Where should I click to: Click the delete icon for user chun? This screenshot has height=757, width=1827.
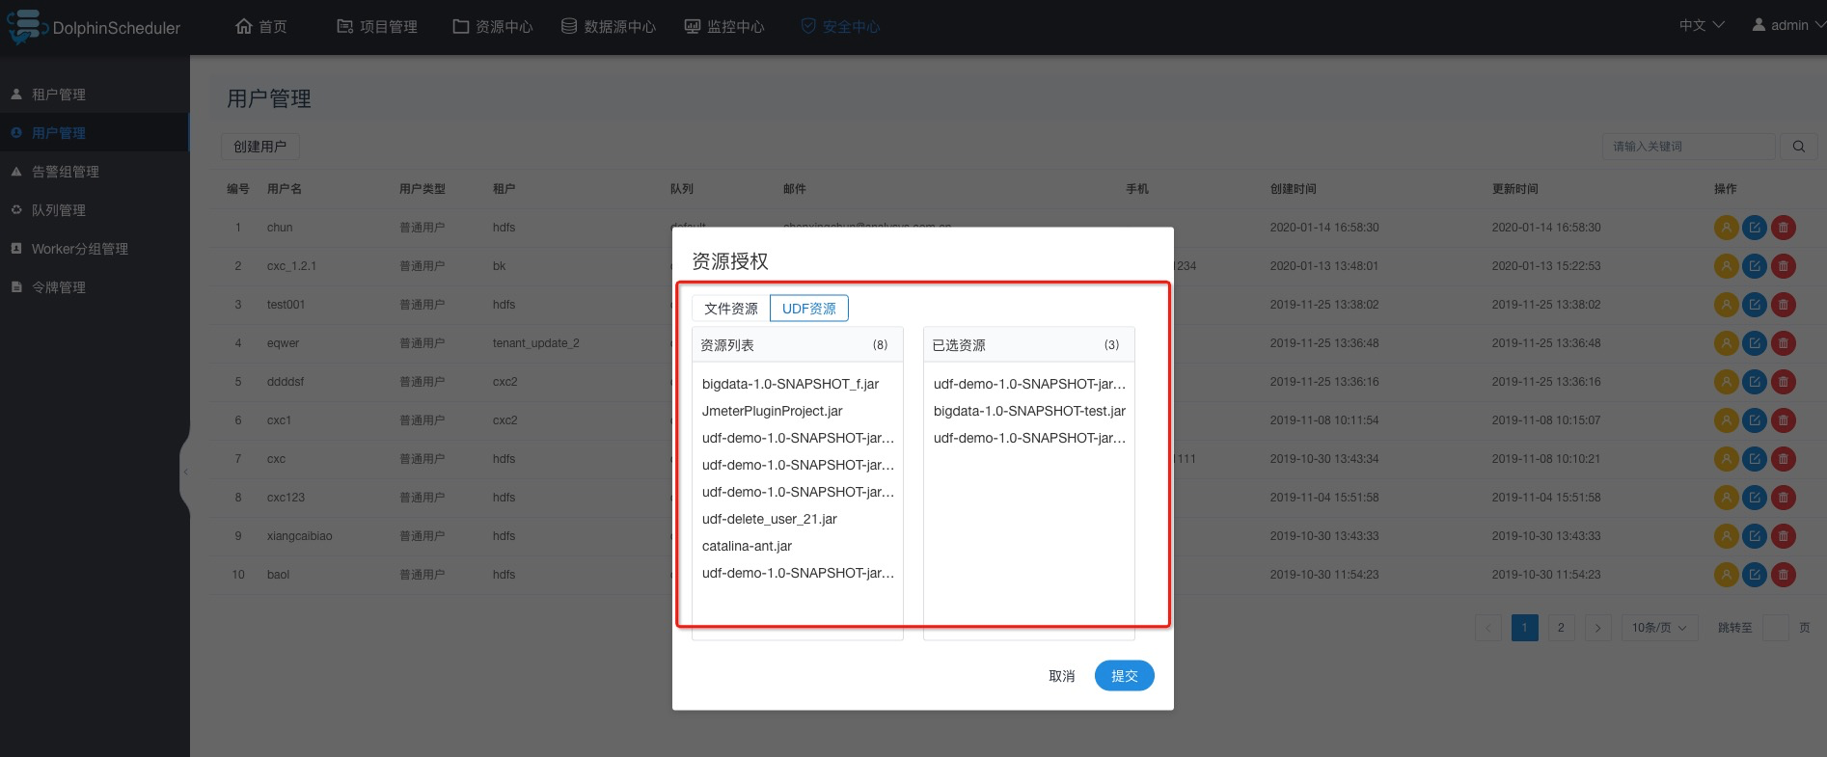[1784, 228]
